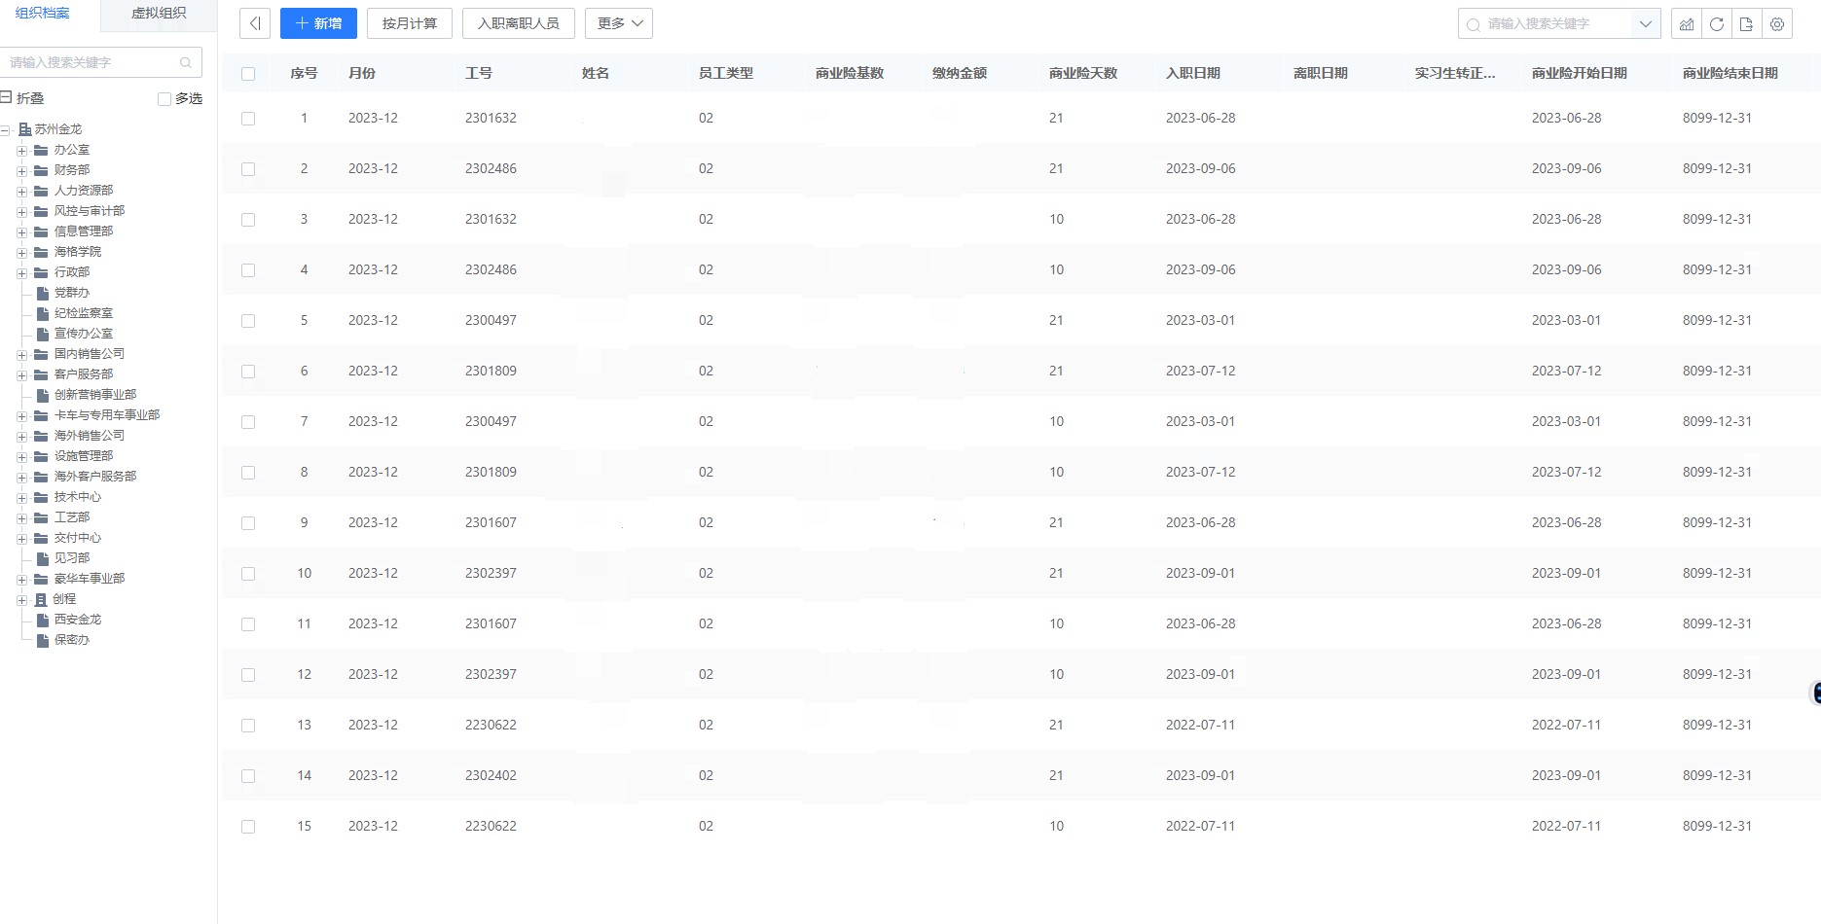Viewport: 1821px width, 924px height.
Task: Click the 新增 button
Action: click(x=318, y=22)
